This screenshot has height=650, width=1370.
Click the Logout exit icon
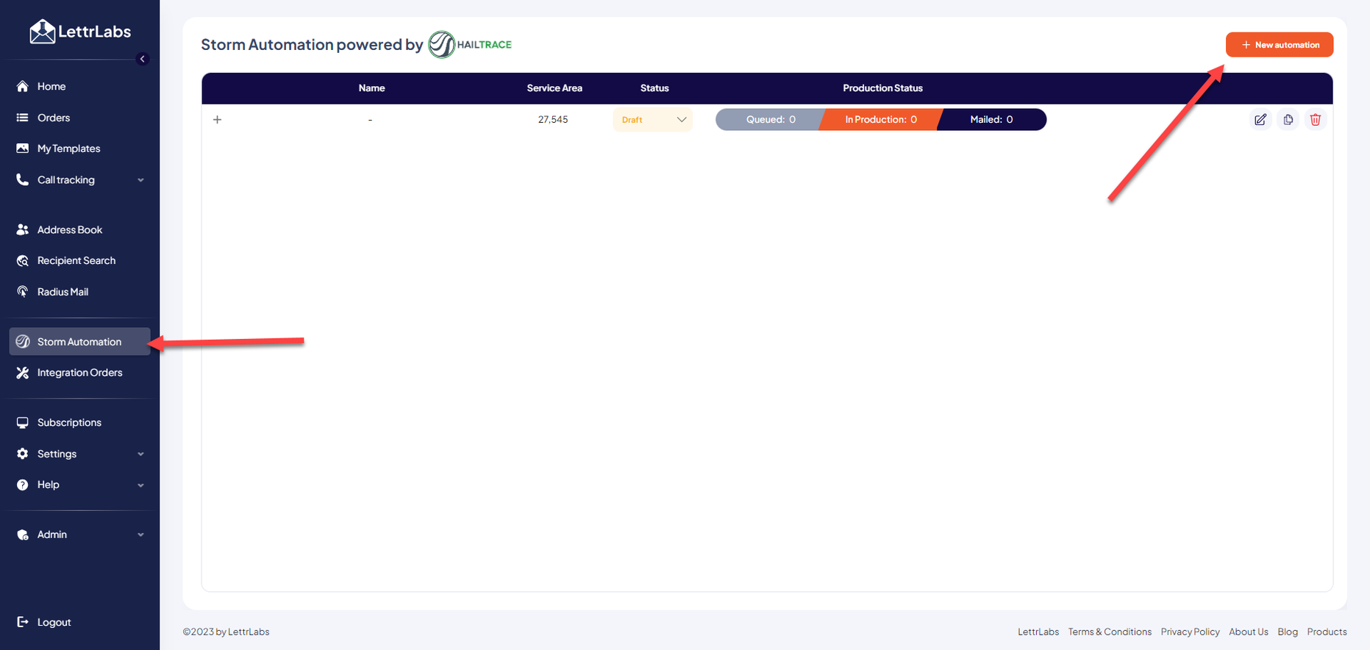[23, 622]
